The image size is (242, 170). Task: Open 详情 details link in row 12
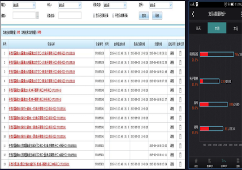click(172, 155)
